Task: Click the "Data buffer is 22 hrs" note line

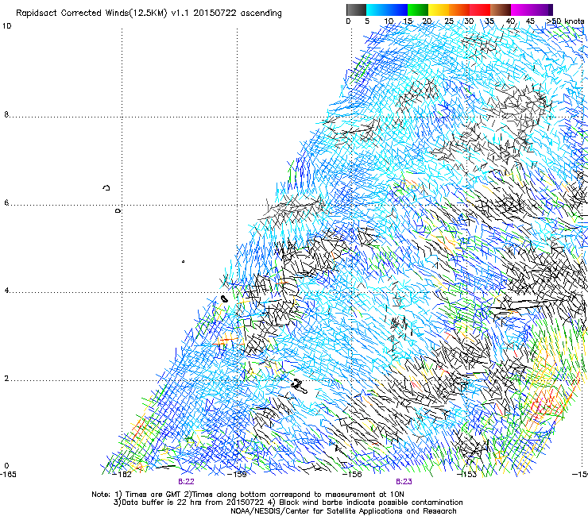Action: [288, 503]
